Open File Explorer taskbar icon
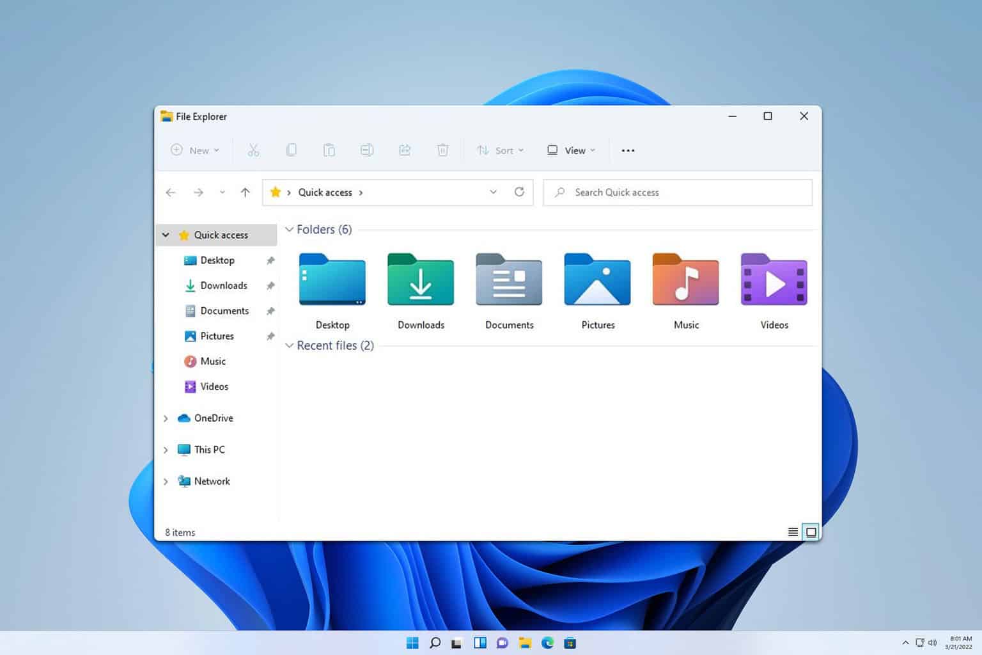Screen dimensions: 982x655 tap(525, 643)
